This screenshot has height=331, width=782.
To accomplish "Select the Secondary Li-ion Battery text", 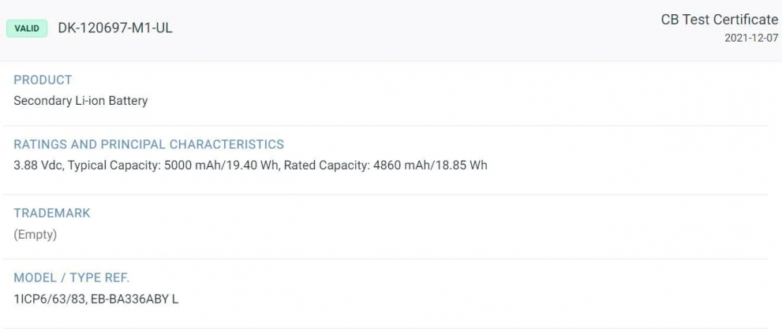I will click(80, 101).
